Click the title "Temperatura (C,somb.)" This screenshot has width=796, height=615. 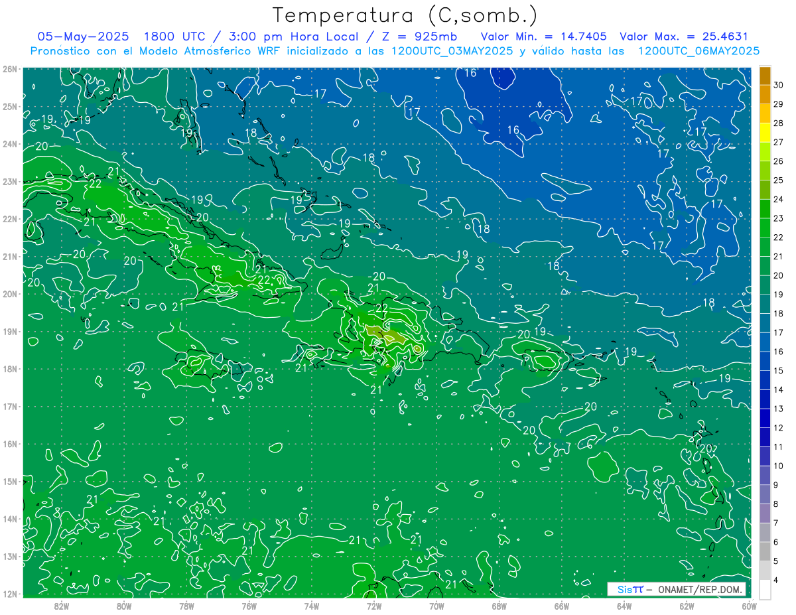(x=405, y=16)
